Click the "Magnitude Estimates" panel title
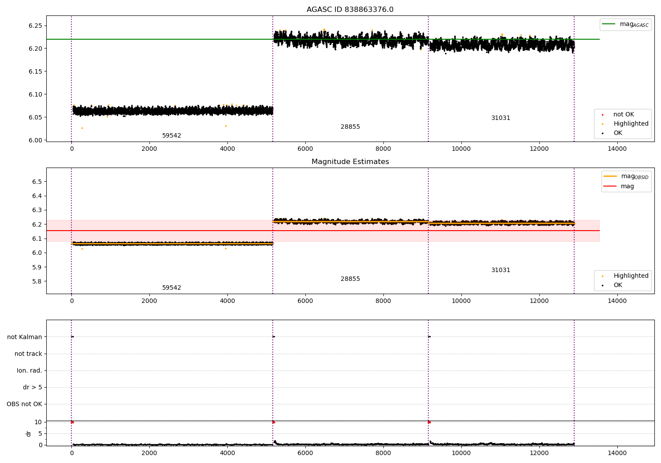Viewport: 661px width, 463px height. pyautogui.click(x=350, y=162)
